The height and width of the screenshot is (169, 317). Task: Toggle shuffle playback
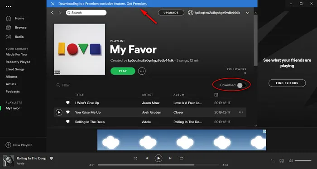click(135, 158)
